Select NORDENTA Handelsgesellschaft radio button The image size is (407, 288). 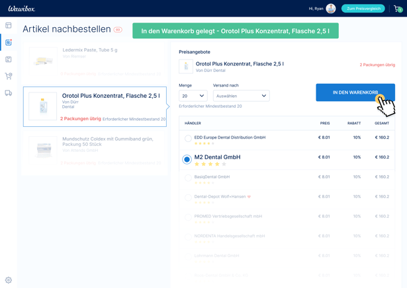coord(188,237)
